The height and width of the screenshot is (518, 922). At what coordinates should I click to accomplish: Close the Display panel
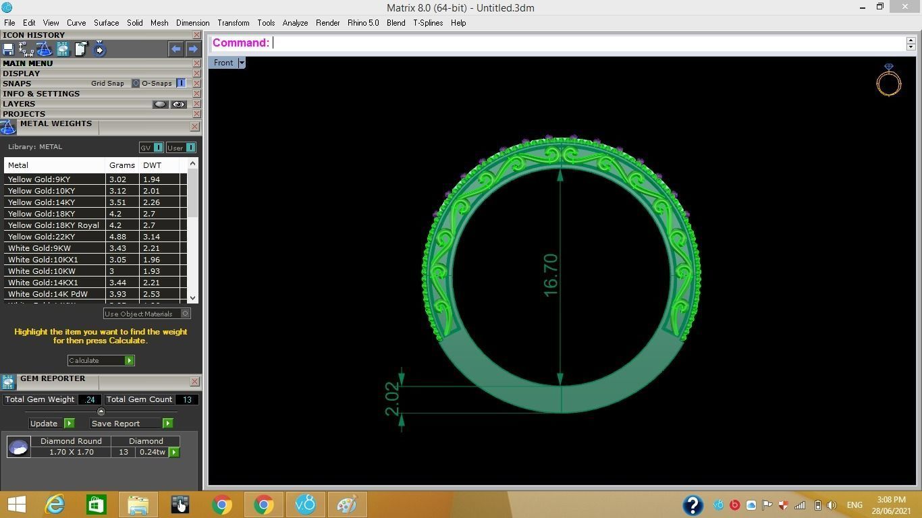click(196, 74)
